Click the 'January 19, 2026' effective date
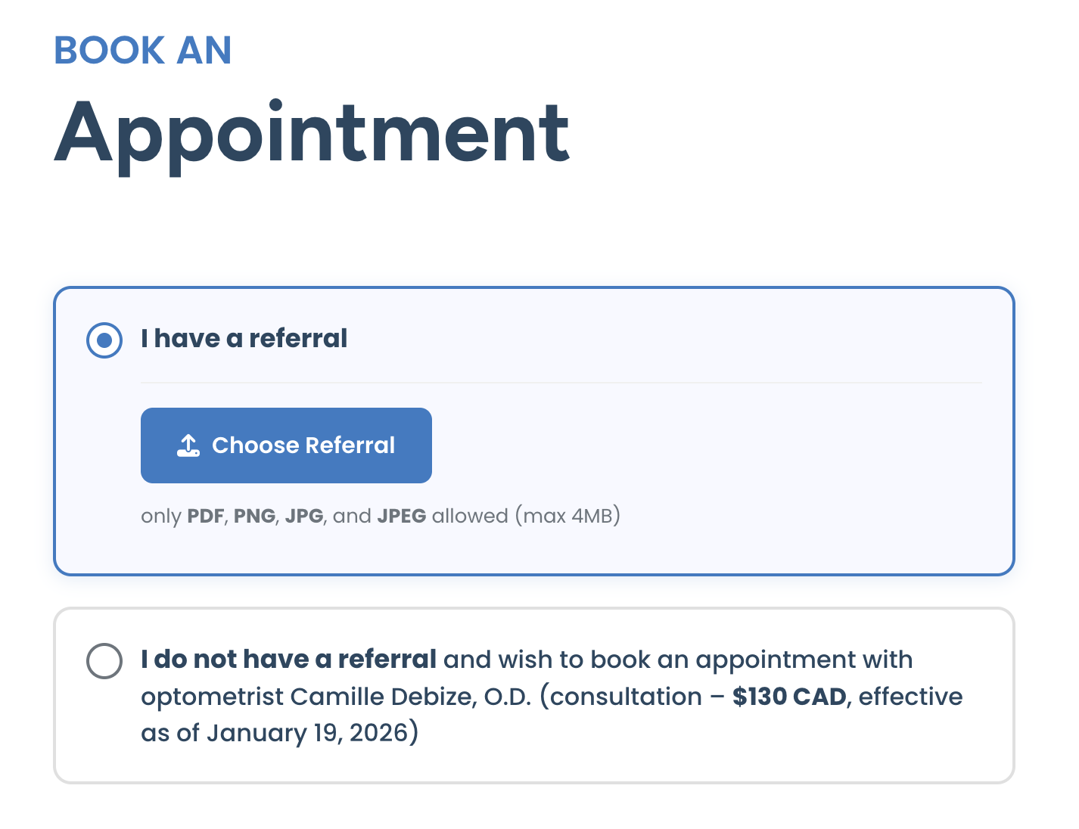Viewport: 1079px width, 829px height. [310, 732]
